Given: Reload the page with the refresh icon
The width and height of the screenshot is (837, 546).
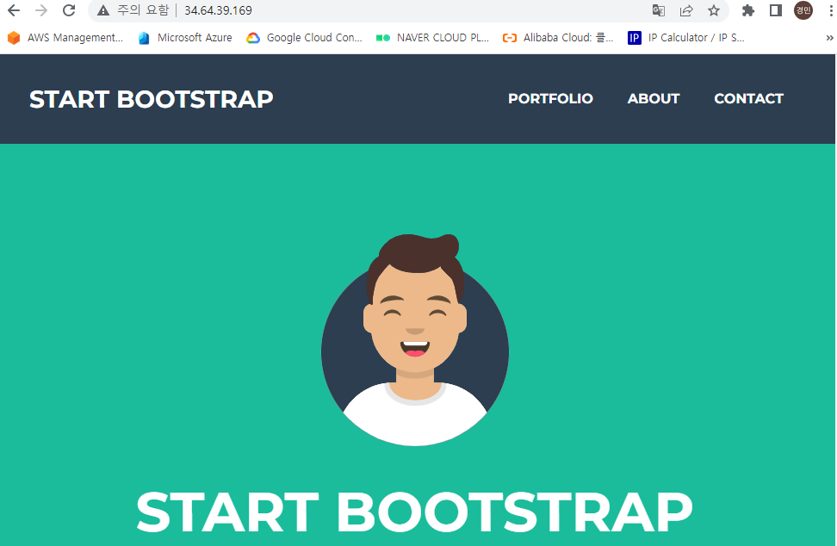Looking at the screenshot, I should pos(69,10).
